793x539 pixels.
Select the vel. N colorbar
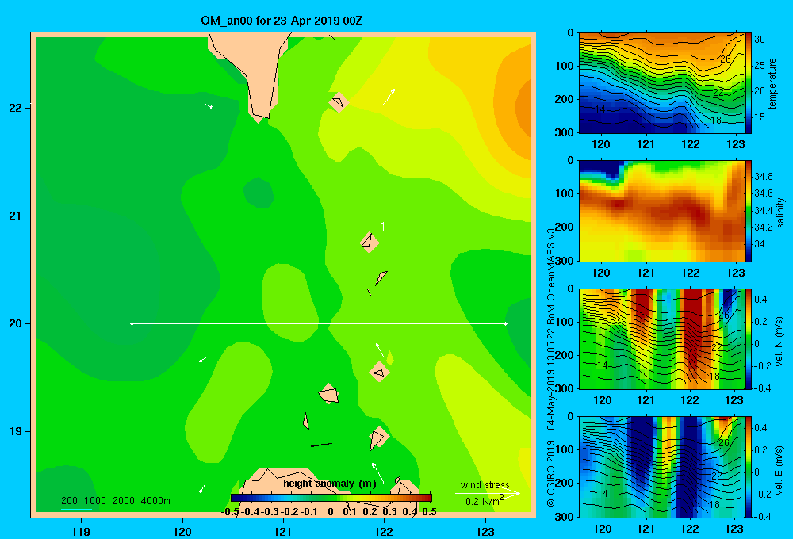pos(749,338)
